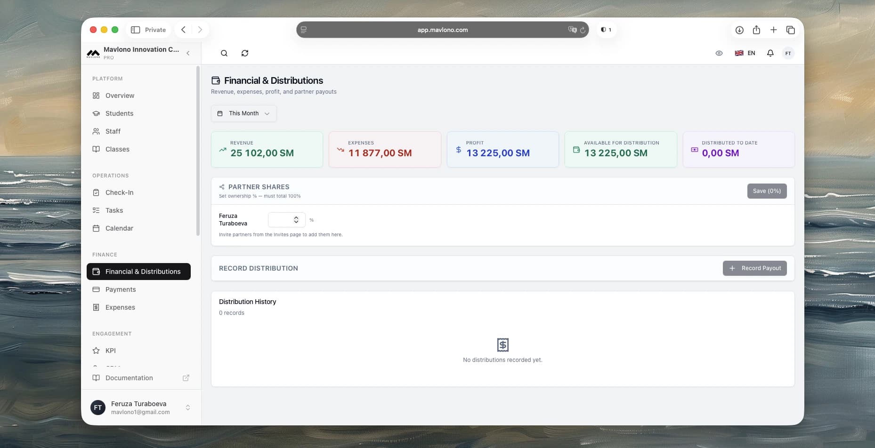875x448 pixels.
Task: Select the KPI star icon
Action: [96, 351]
